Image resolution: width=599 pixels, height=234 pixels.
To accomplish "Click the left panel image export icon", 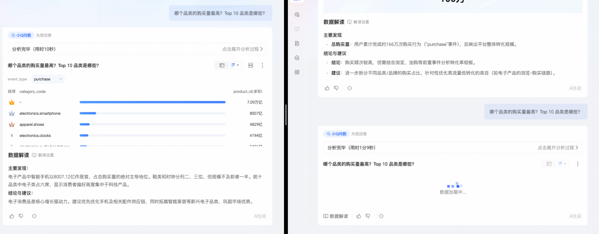I will click(x=251, y=65).
